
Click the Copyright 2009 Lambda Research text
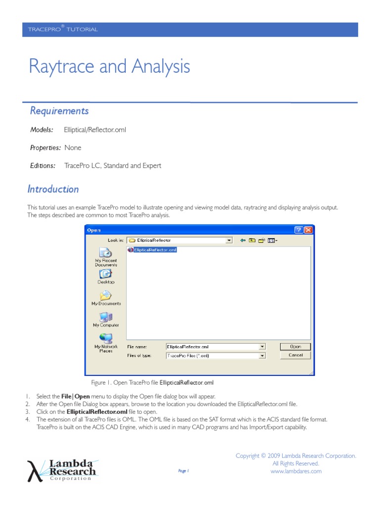[296, 456]
